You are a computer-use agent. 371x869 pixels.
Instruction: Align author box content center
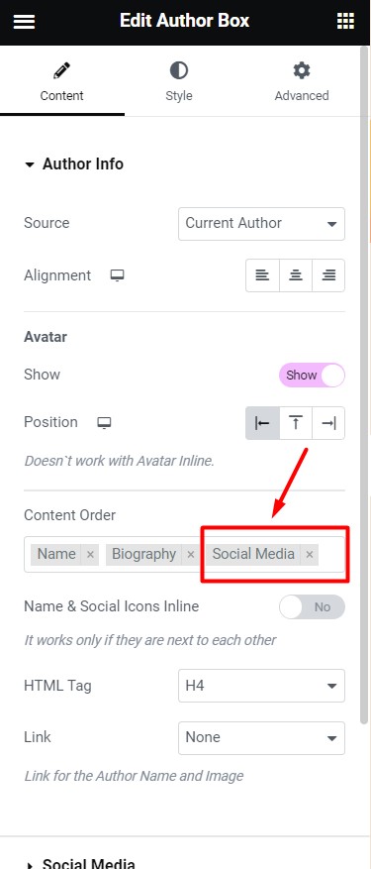tap(296, 275)
